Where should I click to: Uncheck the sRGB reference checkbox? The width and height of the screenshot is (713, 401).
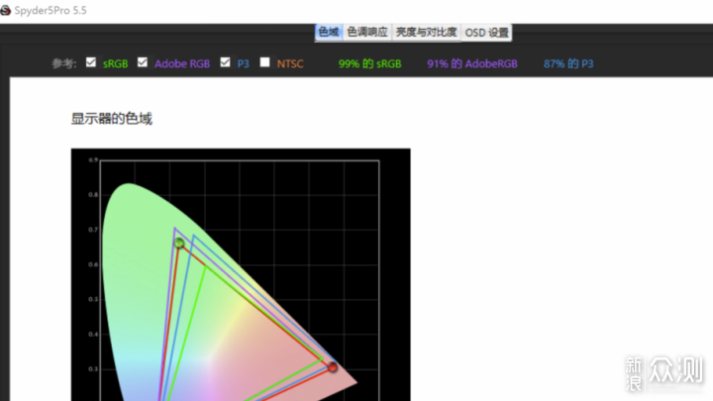[x=91, y=62]
